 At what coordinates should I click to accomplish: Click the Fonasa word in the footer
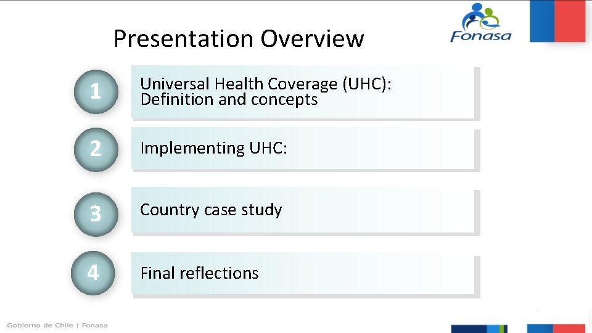pos(95,325)
